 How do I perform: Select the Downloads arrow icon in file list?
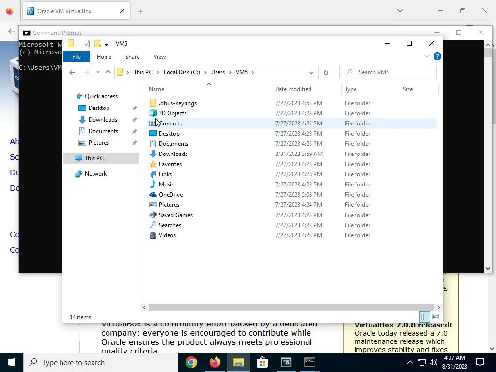[153, 154]
